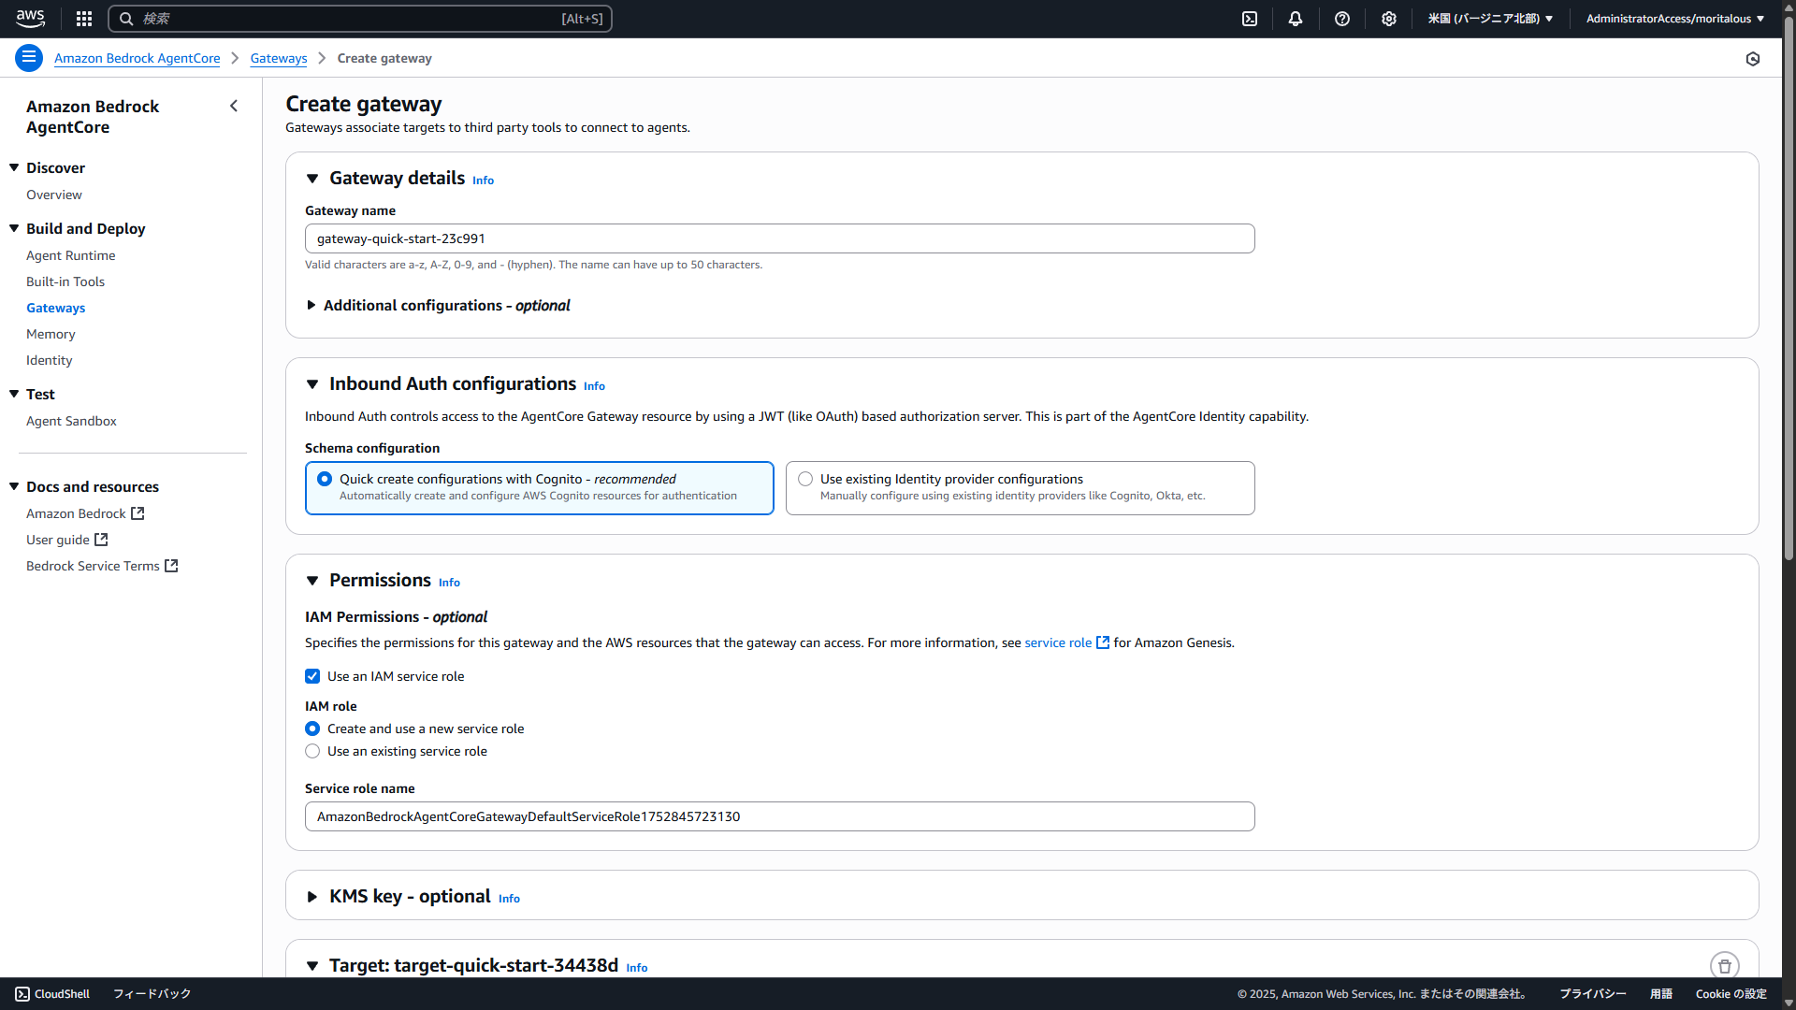Open Agent Runtime in sidebar
The height and width of the screenshot is (1010, 1796).
tap(71, 255)
